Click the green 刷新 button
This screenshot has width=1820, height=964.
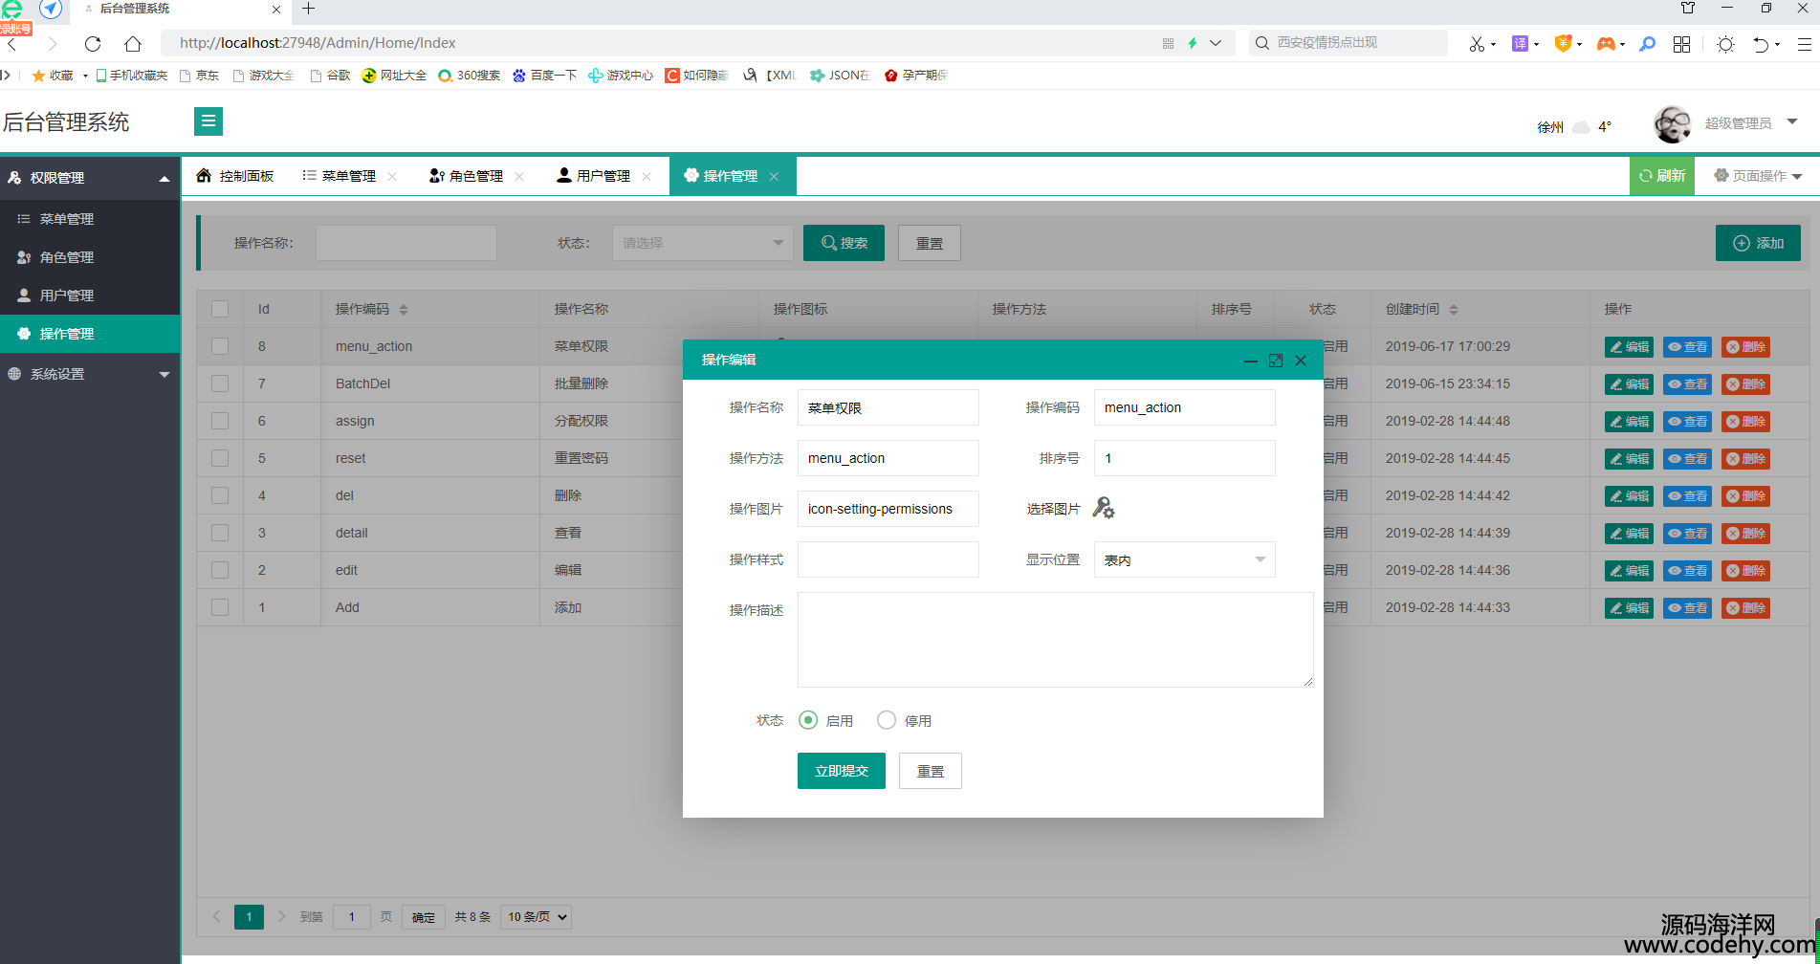point(1661,176)
